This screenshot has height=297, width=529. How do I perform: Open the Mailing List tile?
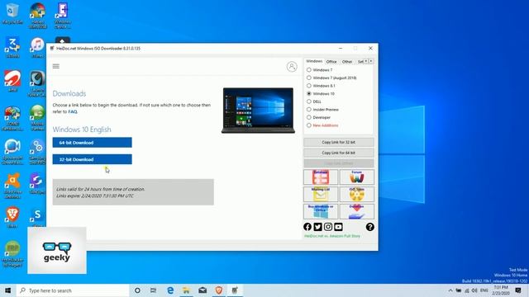(x=321, y=195)
